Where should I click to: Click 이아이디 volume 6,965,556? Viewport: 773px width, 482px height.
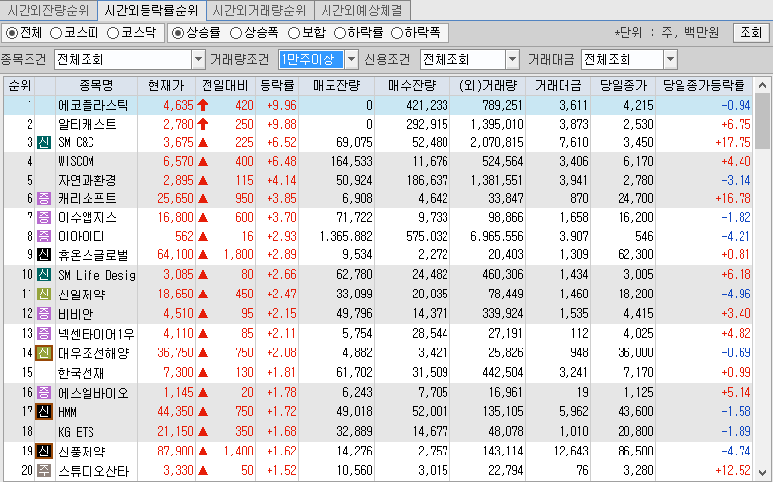(497, 236)
